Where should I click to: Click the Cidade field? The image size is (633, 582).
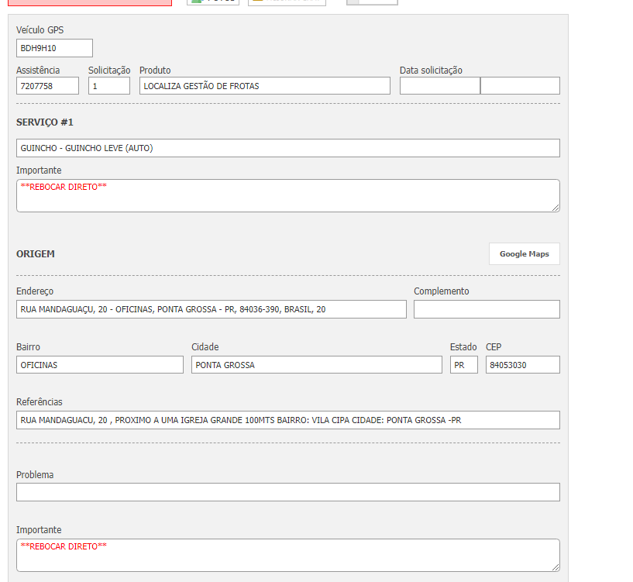(316, 365)
